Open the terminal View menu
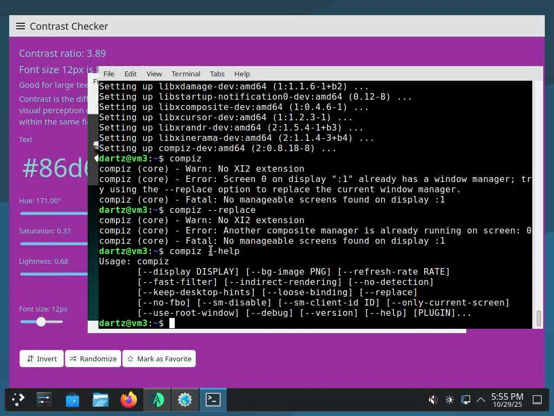 (x=154, y=74)
